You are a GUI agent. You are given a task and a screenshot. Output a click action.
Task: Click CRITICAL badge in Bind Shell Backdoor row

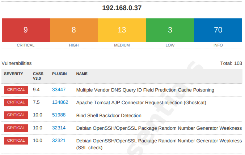16,115
